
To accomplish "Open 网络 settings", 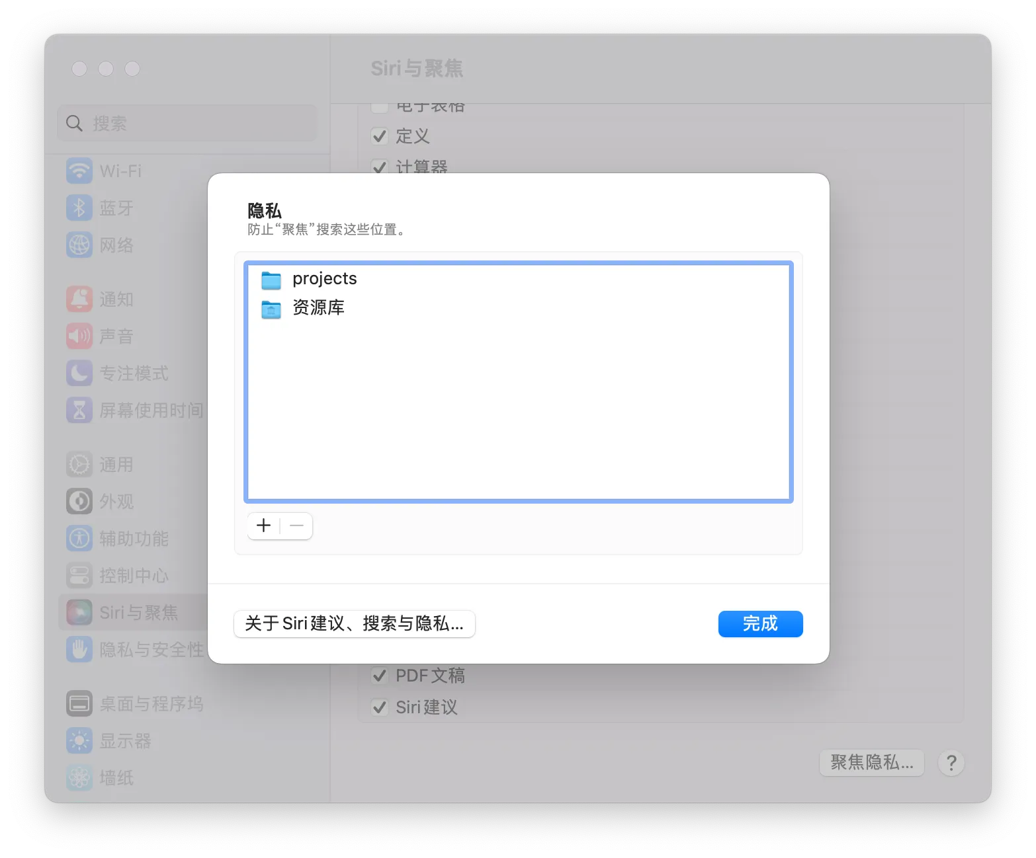I will tap(119, 245).
